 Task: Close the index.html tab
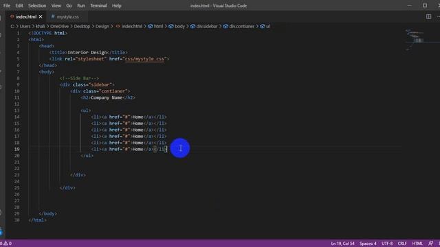tap(41, 16)
